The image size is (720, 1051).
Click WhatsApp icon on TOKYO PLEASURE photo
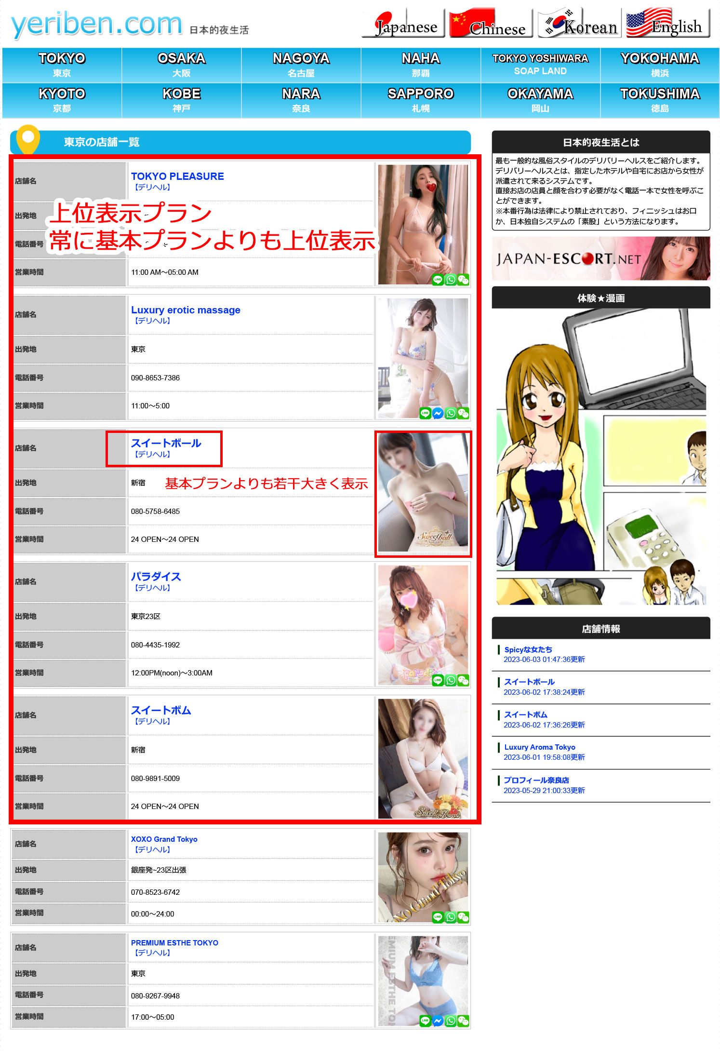pyautogui.click(x=451, y=280)
